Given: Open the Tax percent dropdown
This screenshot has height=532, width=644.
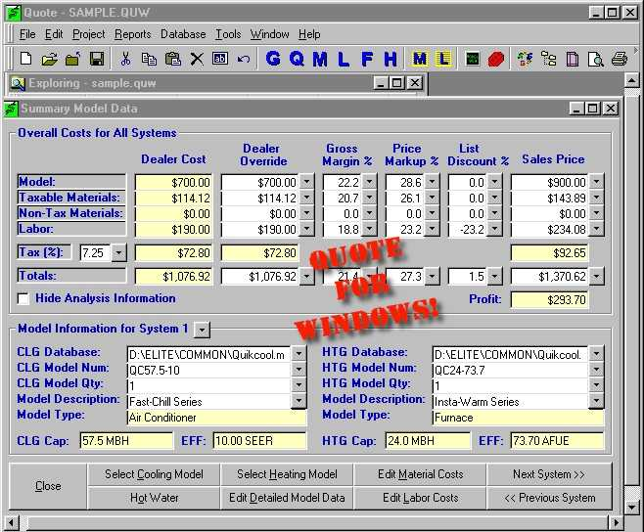Looking at the screenshot, I should pyautogui.click(x=118, y=253).
